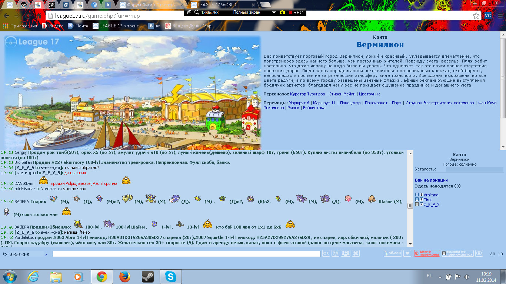This screenshot has height=284, width=506.
Task: Open player Tiros in location list
Action: [428, 200]
